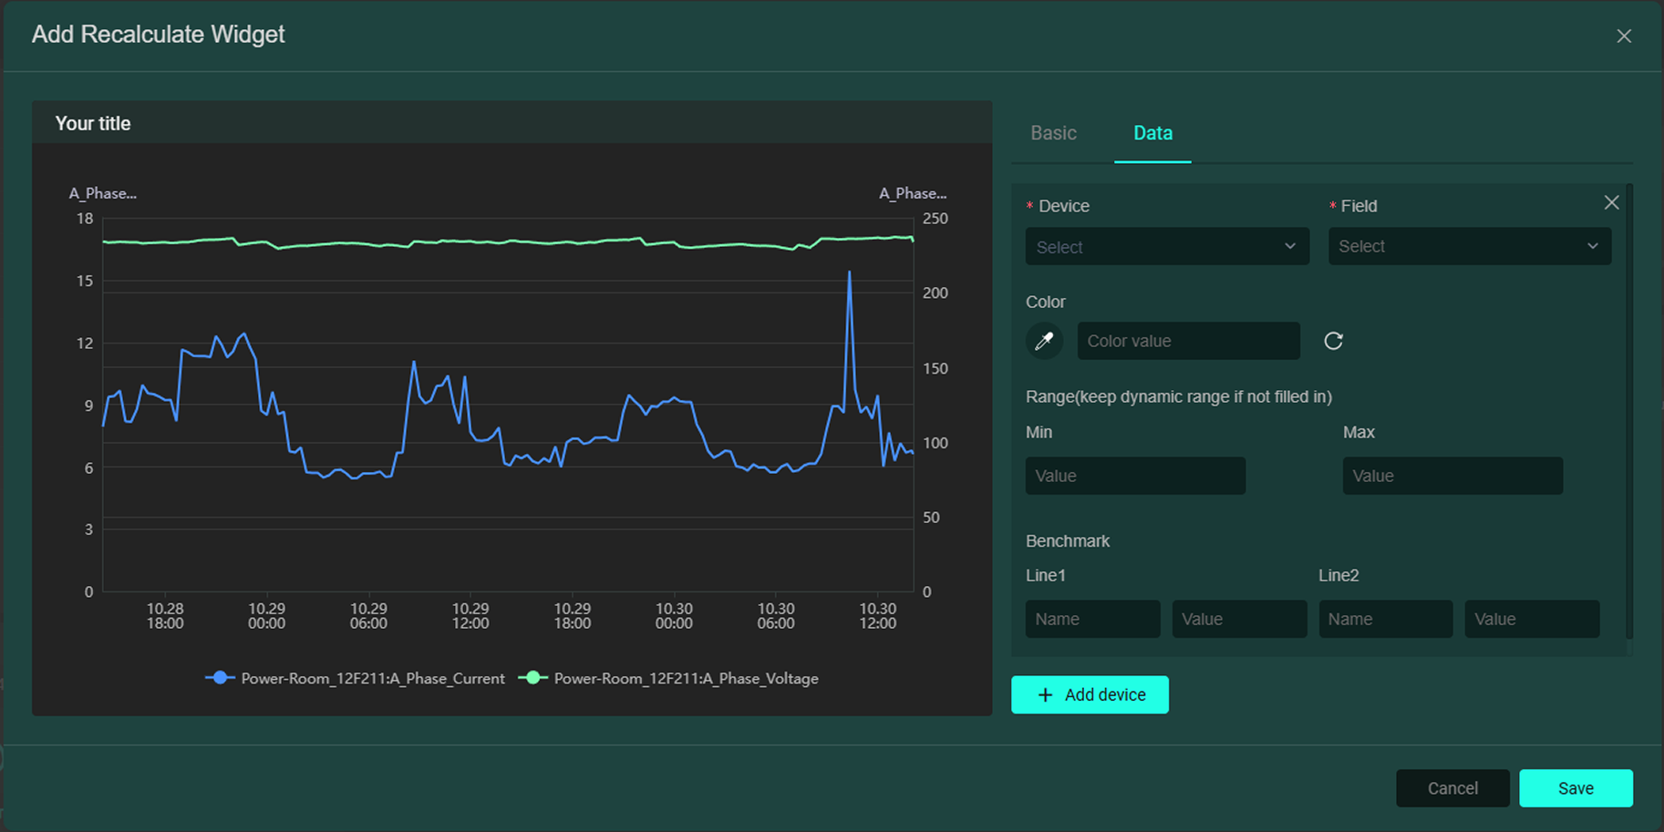Screen dimensions: 1664x832
Task: Focus the Max range value field
Action: [1452, 476]
